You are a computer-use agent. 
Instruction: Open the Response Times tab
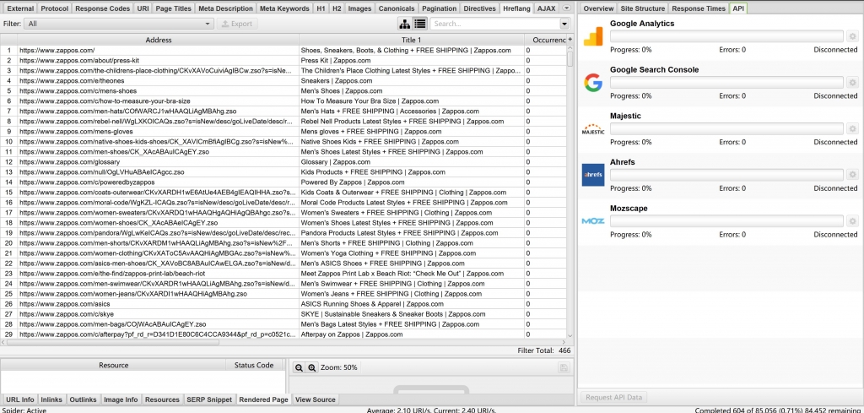point(699,8)
